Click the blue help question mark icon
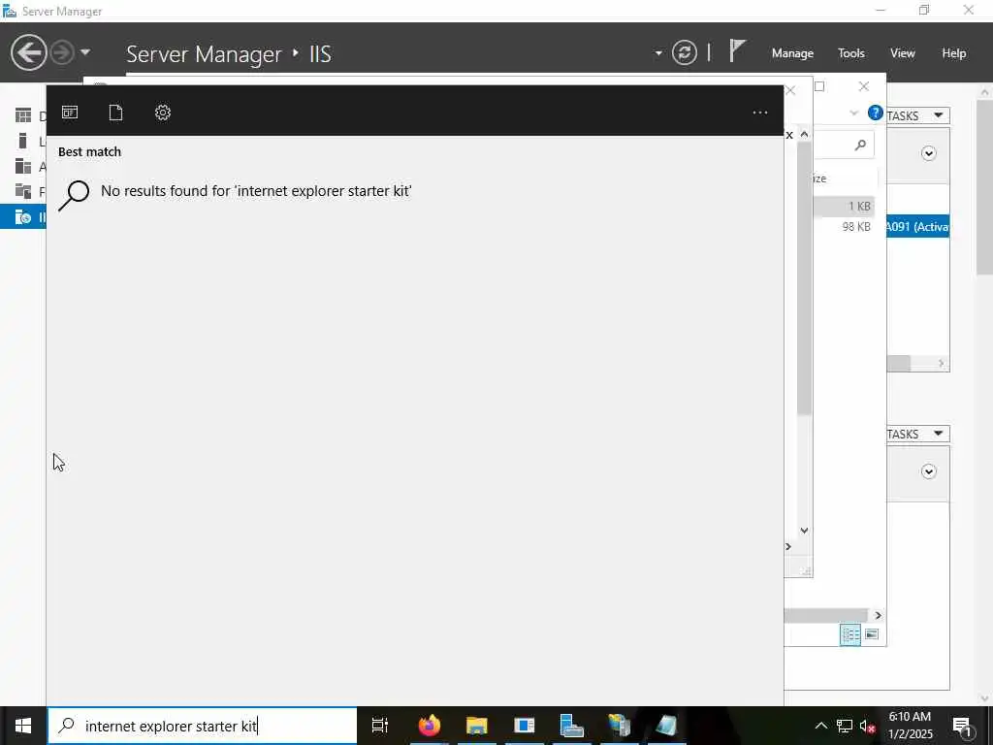 [876, 113]
